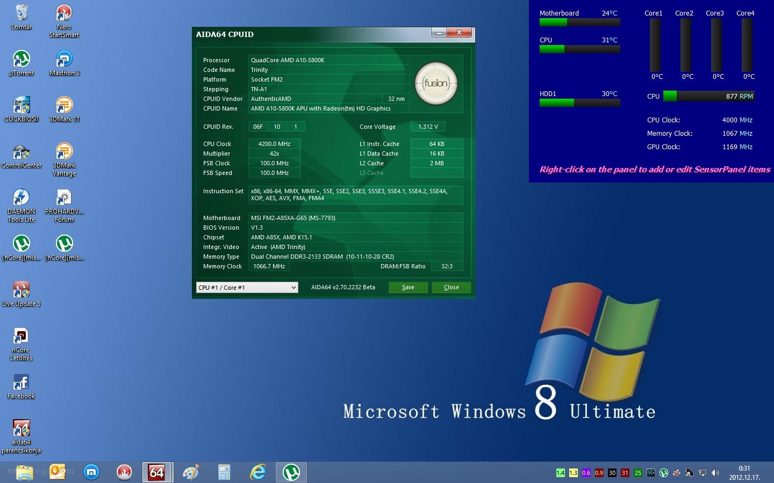Select the Live Update 5 desktop icon

coord(21,294)
